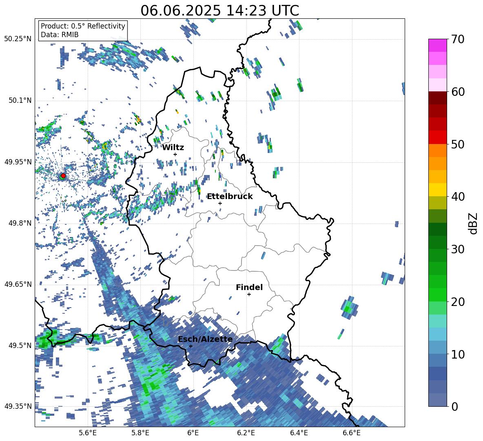
Task: Click the colorbar tick label 60
Action: (458, 92)
